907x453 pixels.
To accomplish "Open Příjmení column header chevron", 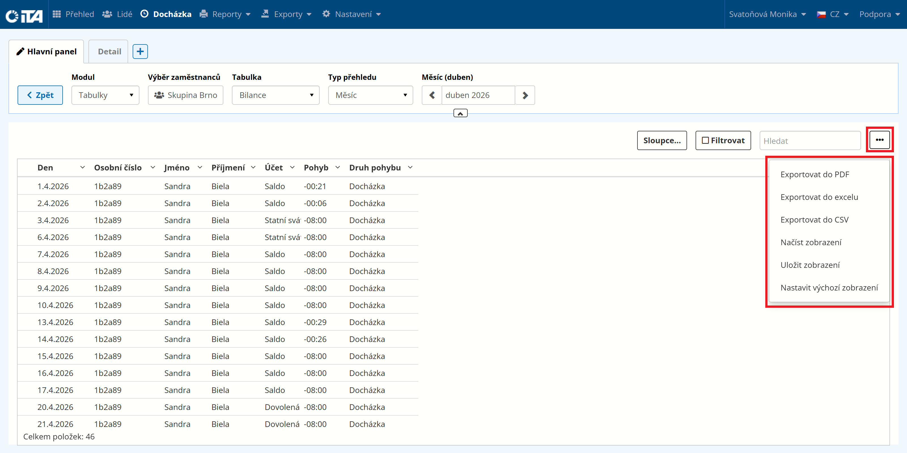I will [x=253, y=167].
